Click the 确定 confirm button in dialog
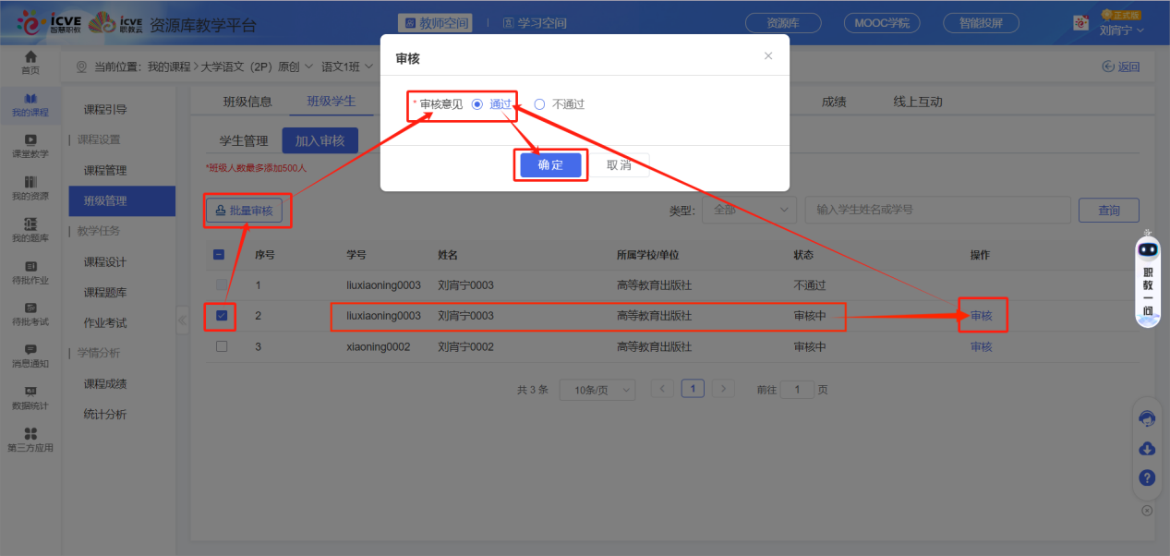The image size is (1170, 556). click(550, 163)
